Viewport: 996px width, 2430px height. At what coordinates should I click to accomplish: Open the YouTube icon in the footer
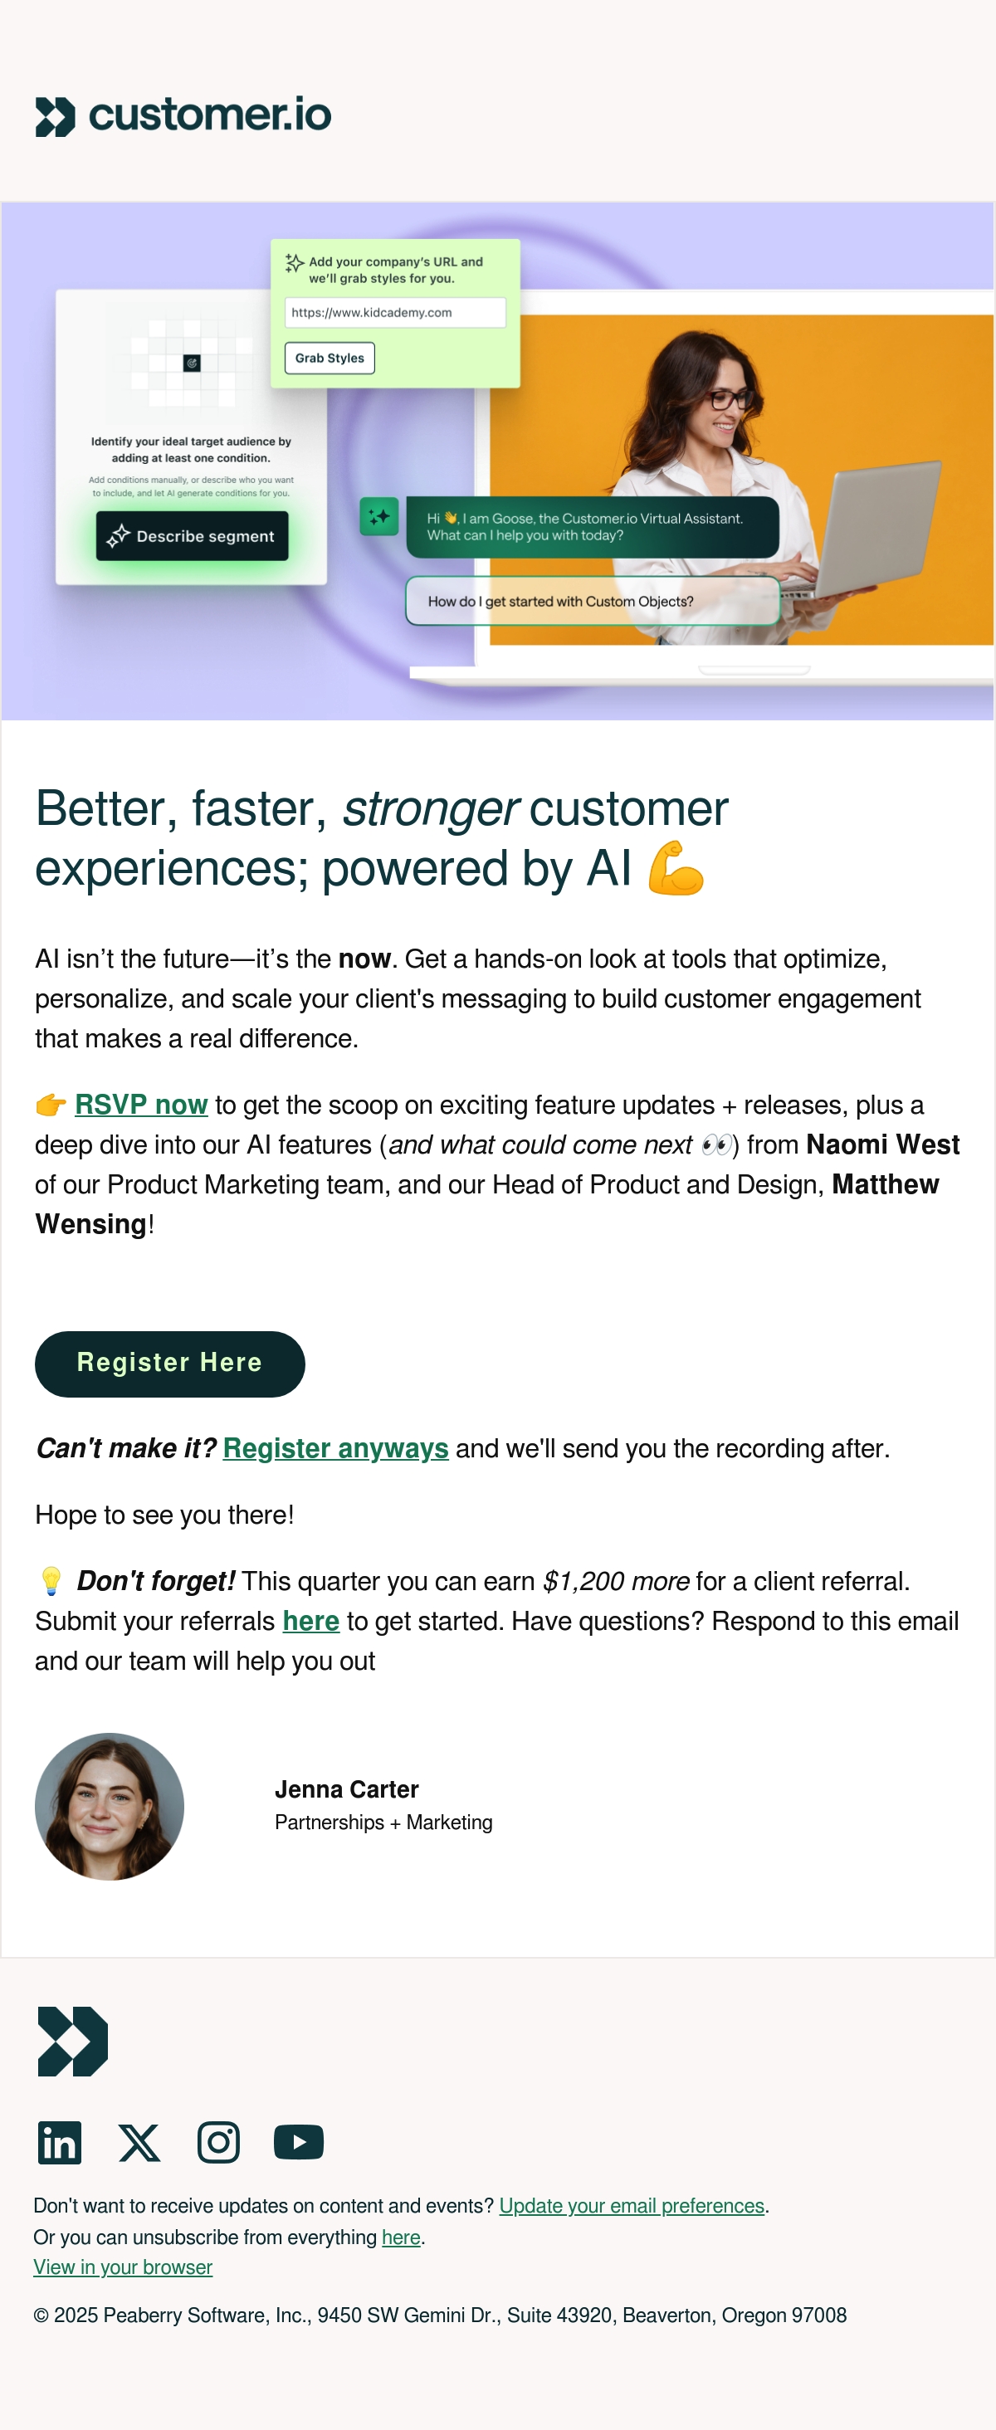click(299, 2142)
